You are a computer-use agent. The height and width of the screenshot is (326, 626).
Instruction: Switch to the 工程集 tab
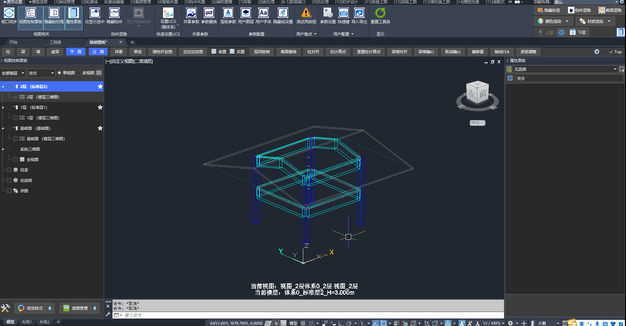[55, 42]
